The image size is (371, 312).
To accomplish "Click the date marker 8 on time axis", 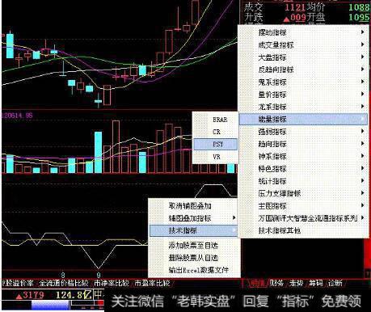I will (63, 275).
